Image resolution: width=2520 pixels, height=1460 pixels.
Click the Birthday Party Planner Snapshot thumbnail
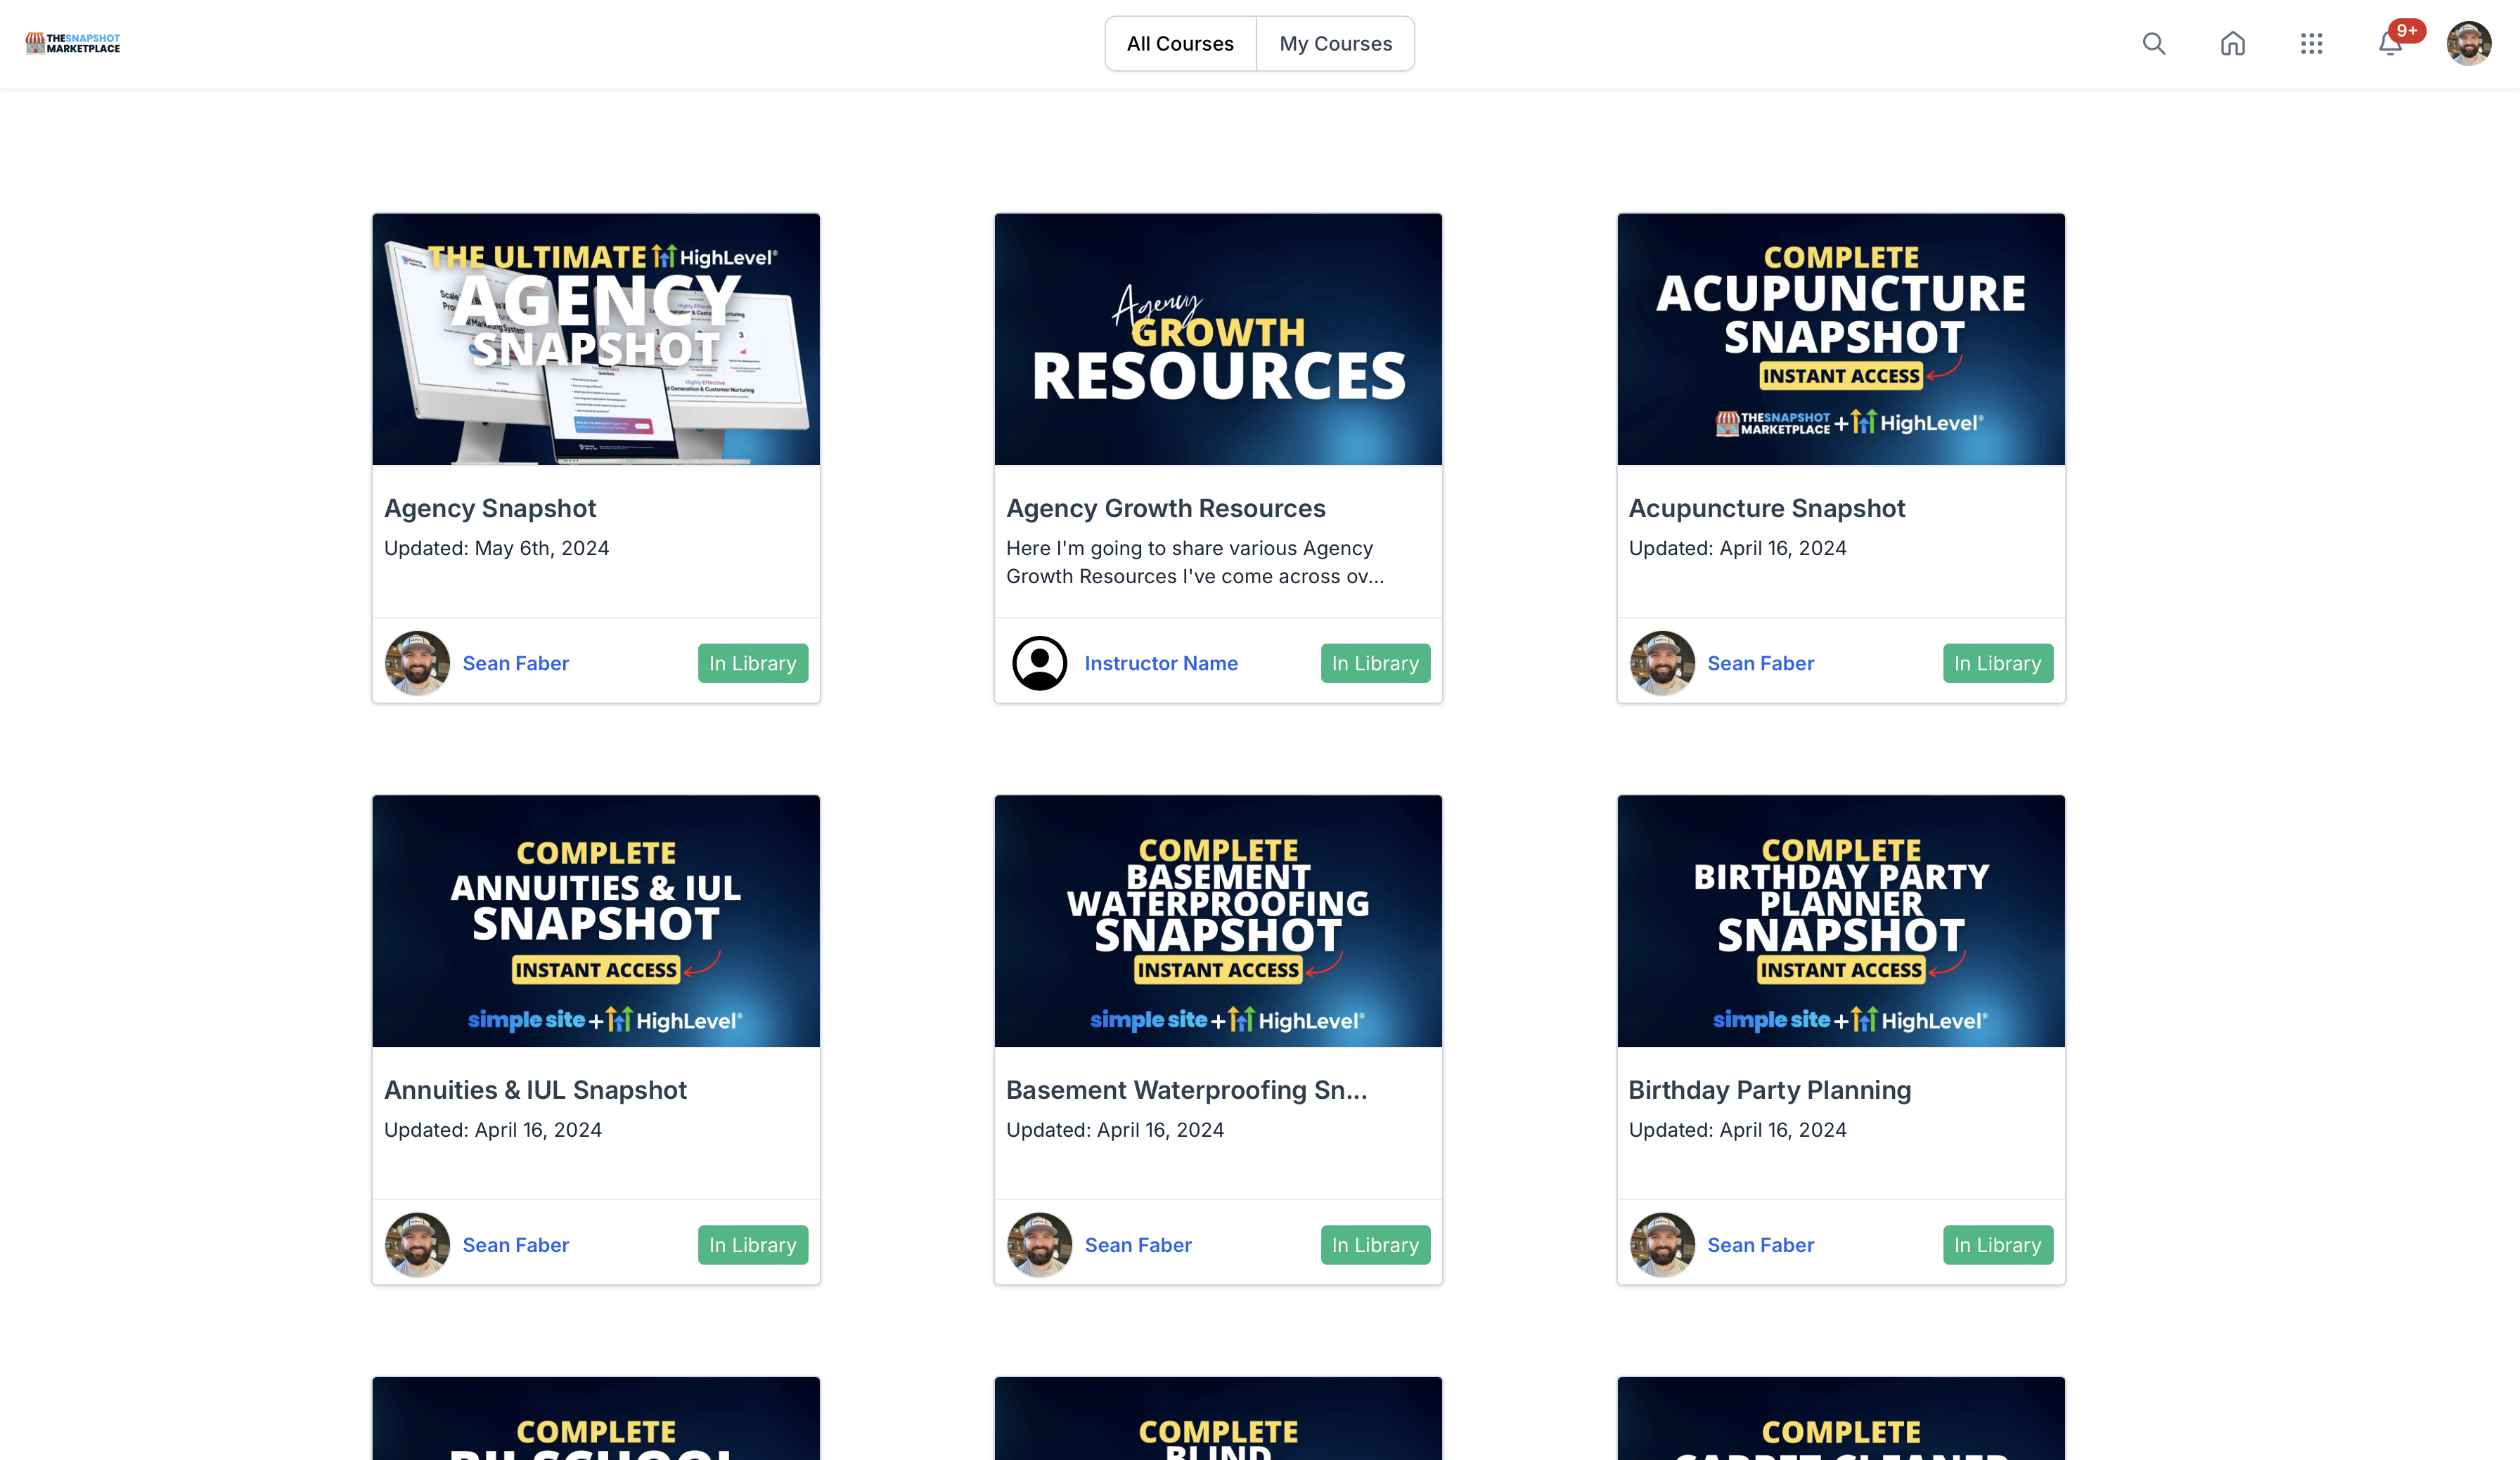(x=1840, y=920)
